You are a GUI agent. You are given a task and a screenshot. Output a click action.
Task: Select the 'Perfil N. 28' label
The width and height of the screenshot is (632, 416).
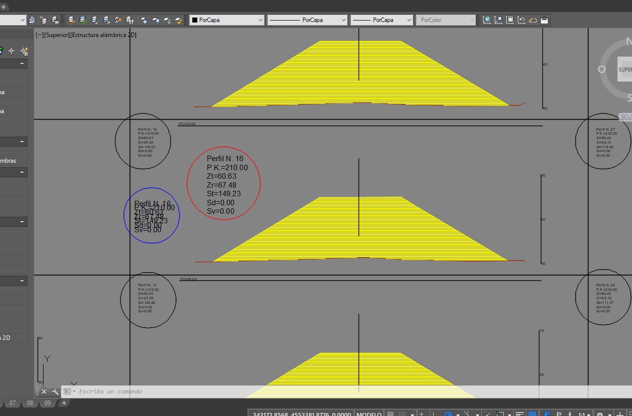(x=606, y=285)
